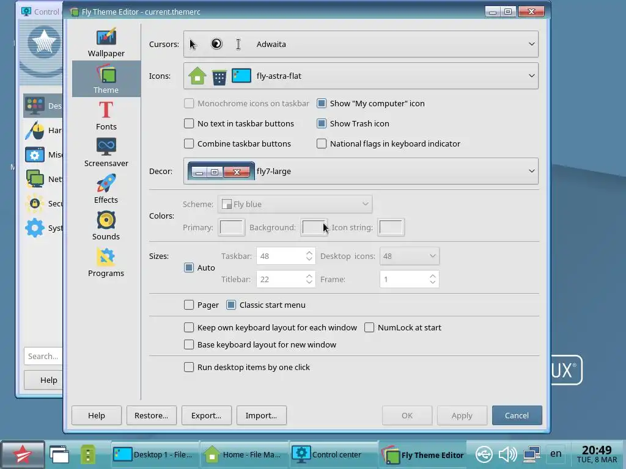The image size is (626, 469).
Task: Open the Wallpaper section icon
Action: [106, 37]
